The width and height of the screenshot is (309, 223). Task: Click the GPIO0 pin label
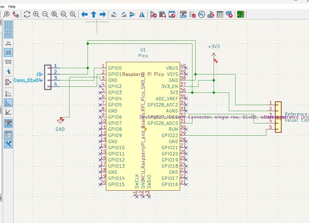tap(115, 68)
